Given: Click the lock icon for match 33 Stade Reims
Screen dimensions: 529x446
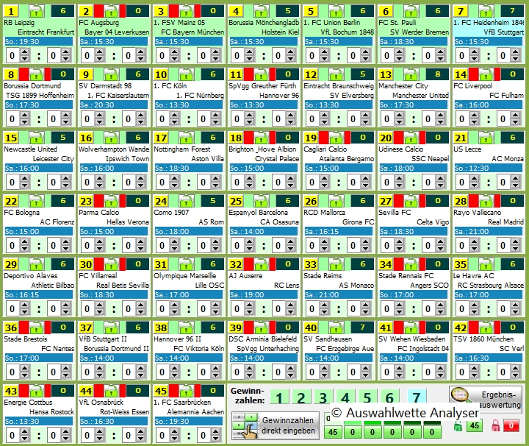Looking at the screenshot, I should [x=337, y=264].
